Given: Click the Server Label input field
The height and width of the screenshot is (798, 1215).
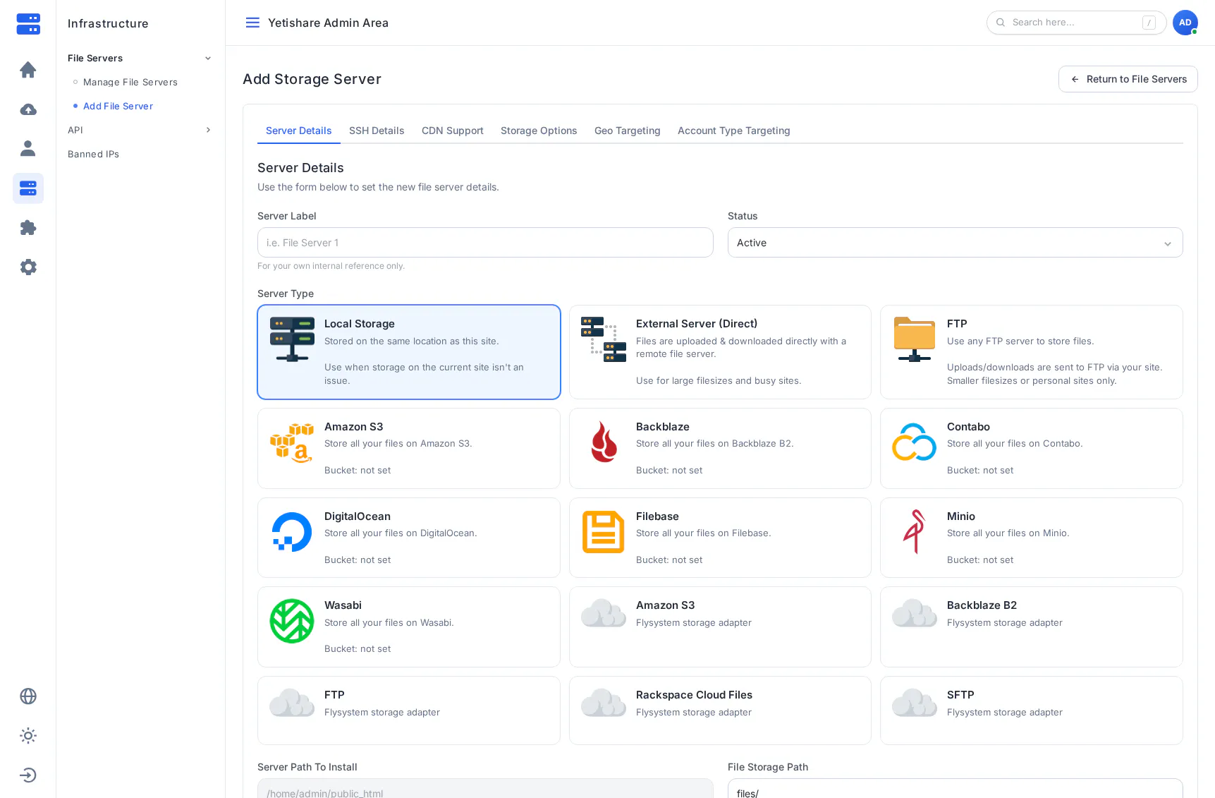Looking at the screenshot, I should pos(485,243).
